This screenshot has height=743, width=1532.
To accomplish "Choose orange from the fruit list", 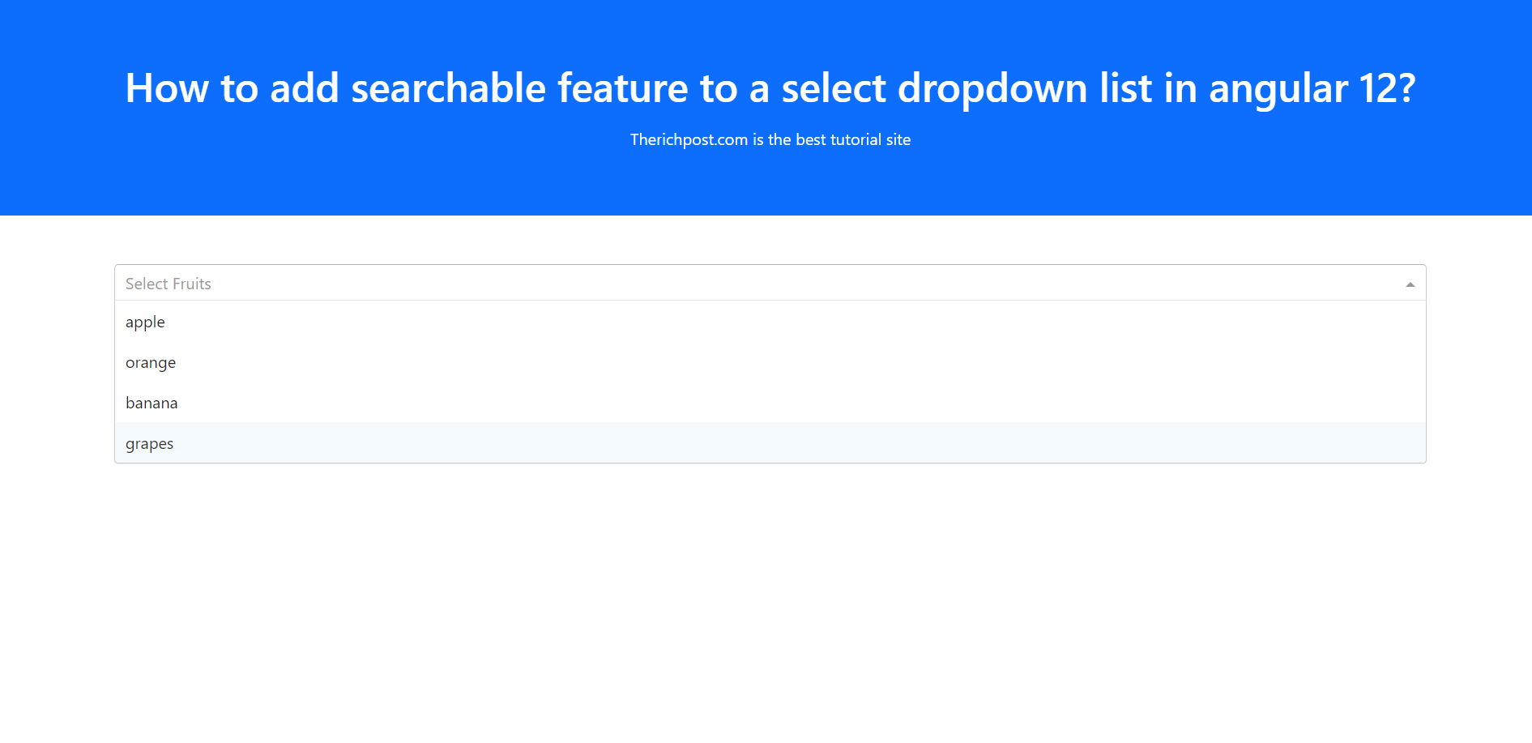I will pos(151,362).
